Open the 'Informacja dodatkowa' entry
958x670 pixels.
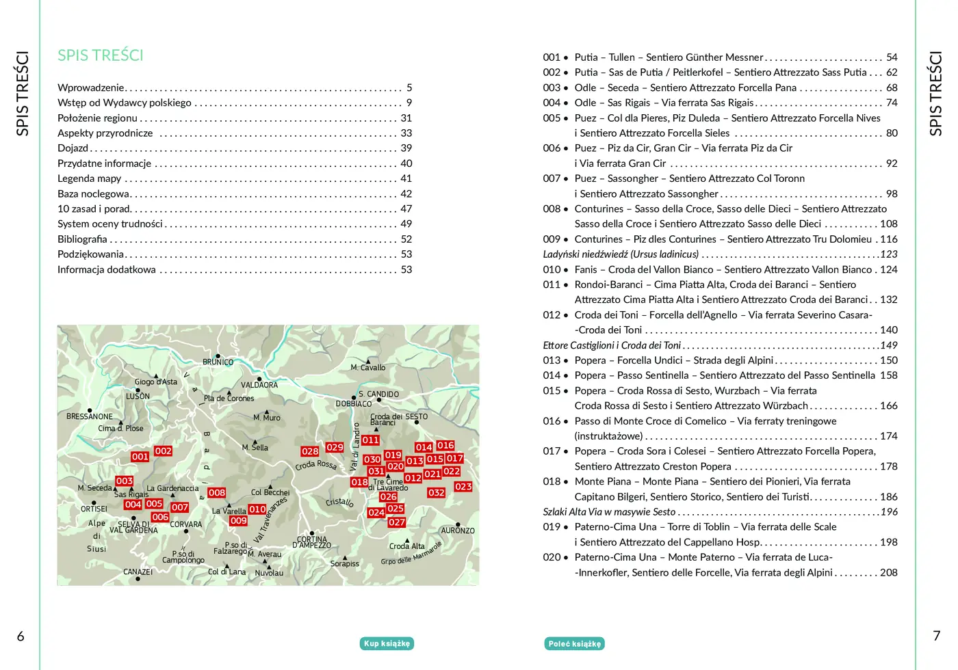[235, 269]
